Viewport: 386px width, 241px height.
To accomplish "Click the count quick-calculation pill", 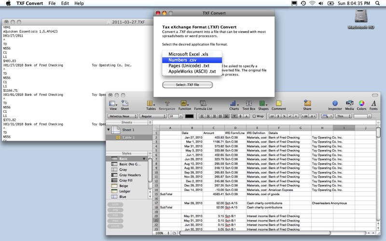I will coord(115,226).
